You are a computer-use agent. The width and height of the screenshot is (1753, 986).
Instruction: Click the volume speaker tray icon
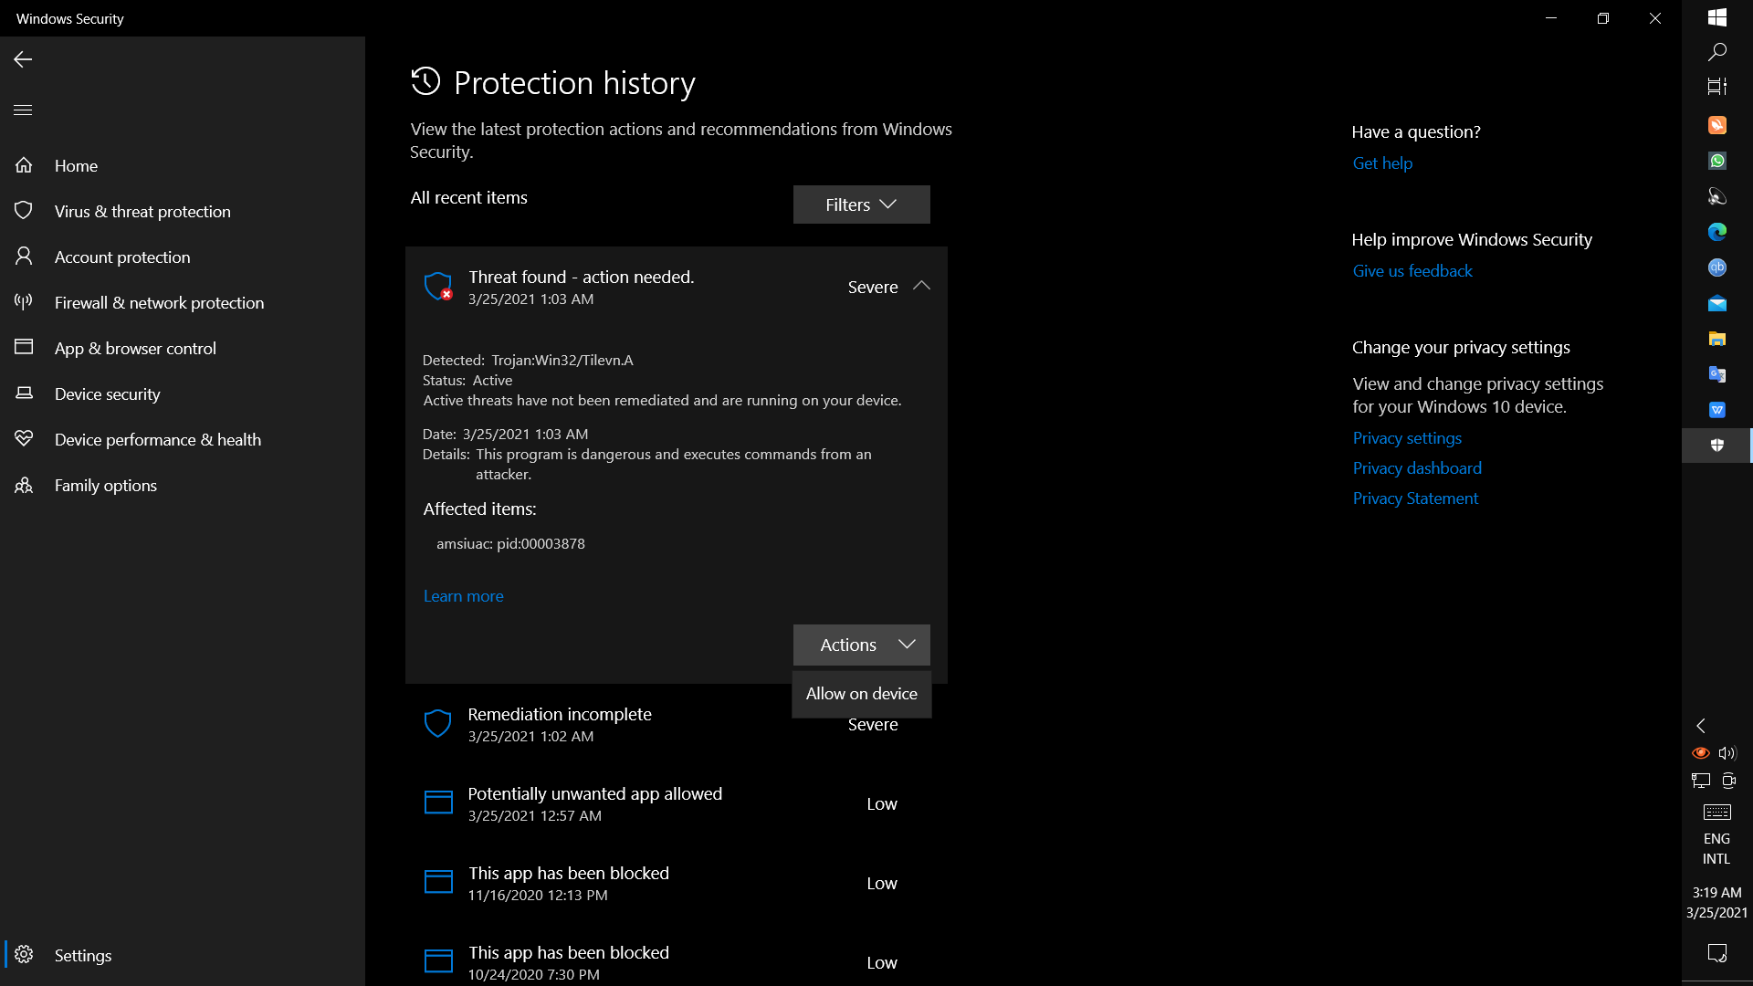click(x=1727, y=753)
